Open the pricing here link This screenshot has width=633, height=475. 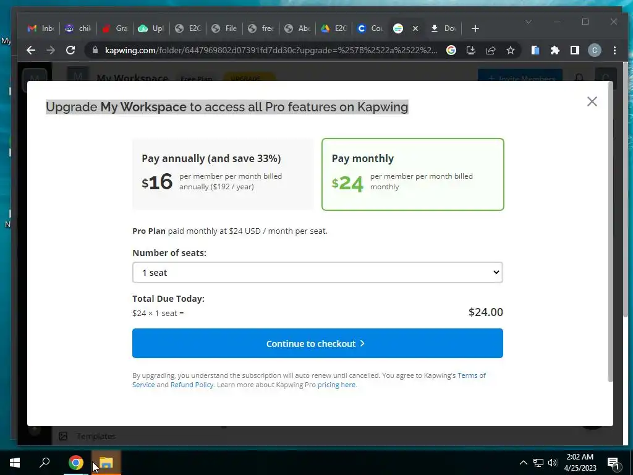click(337, 385)
